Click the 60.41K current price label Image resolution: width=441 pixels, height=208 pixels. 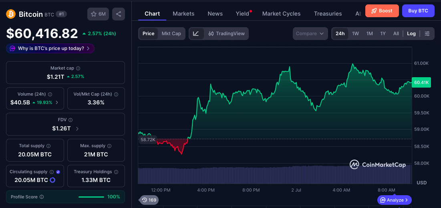point(421,82)
